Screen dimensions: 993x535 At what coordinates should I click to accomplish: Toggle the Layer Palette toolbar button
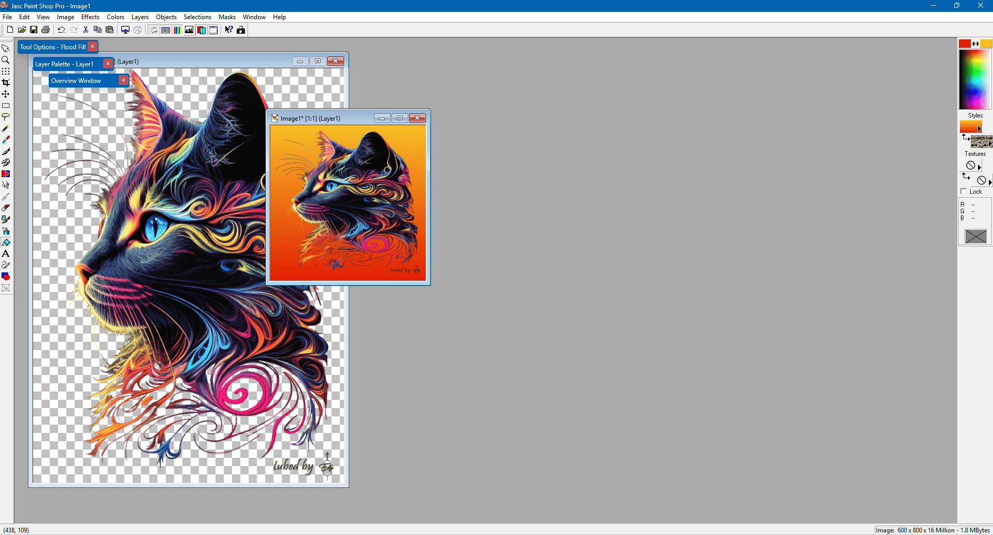(x=201, y=30)
